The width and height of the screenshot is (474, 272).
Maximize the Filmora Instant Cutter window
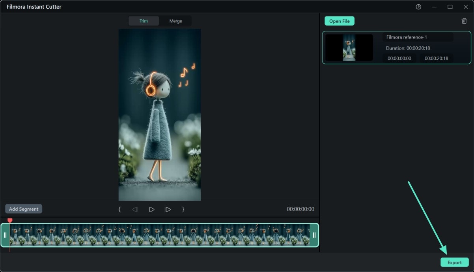(450, 7)
